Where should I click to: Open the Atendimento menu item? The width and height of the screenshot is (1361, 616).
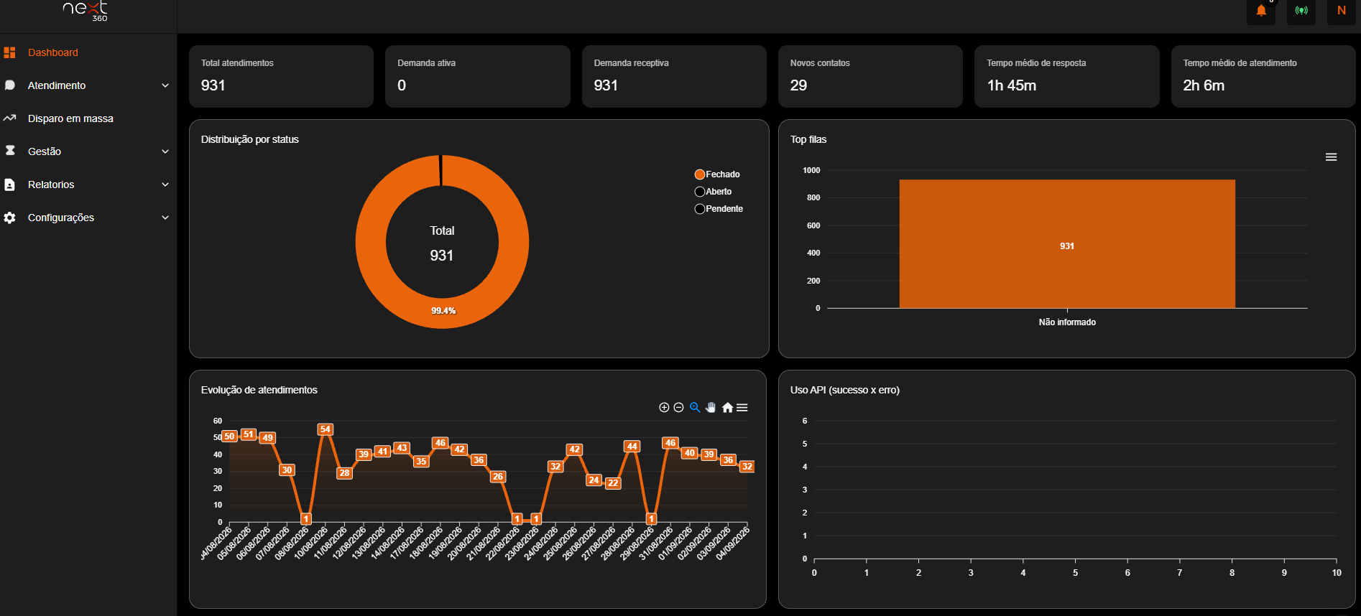(x=88, y=85)
